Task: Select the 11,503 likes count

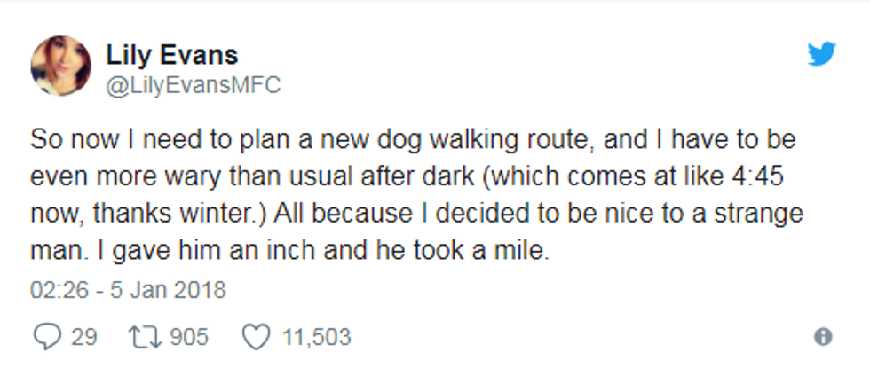Action: coord(316,337)
